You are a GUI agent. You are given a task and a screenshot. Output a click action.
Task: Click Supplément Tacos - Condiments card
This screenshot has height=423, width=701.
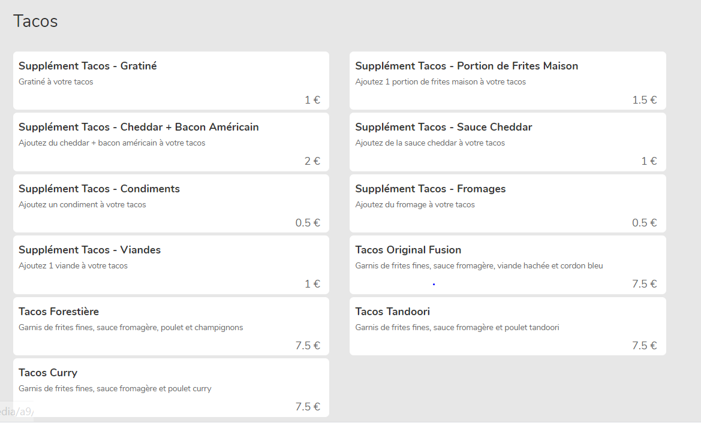(171, 203)
